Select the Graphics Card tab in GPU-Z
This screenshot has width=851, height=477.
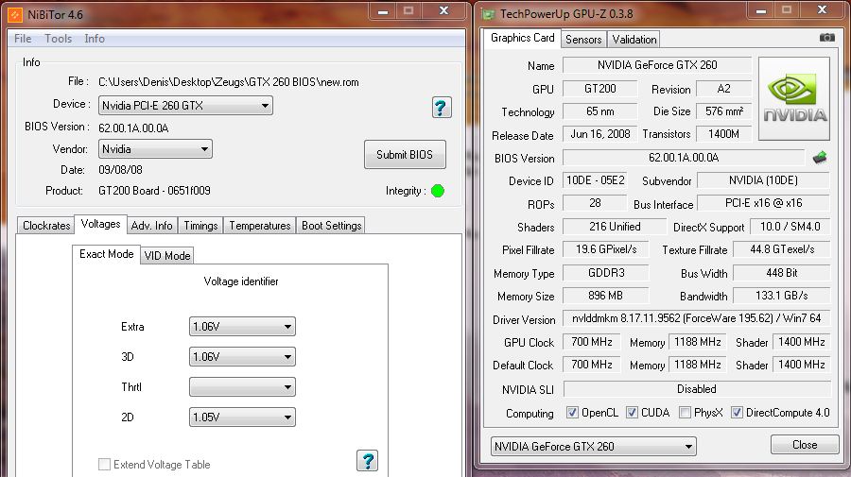coord(523,38)
